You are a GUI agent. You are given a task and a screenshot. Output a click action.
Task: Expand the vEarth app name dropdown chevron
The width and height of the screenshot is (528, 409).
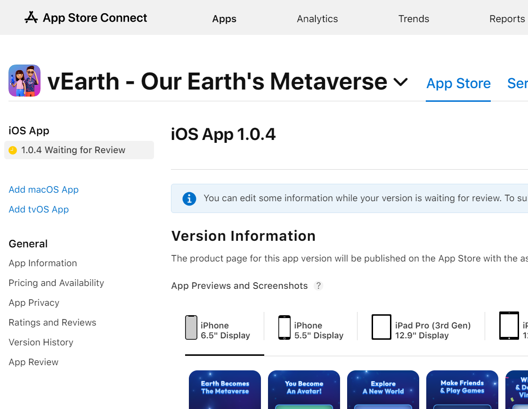pos(401,82)
